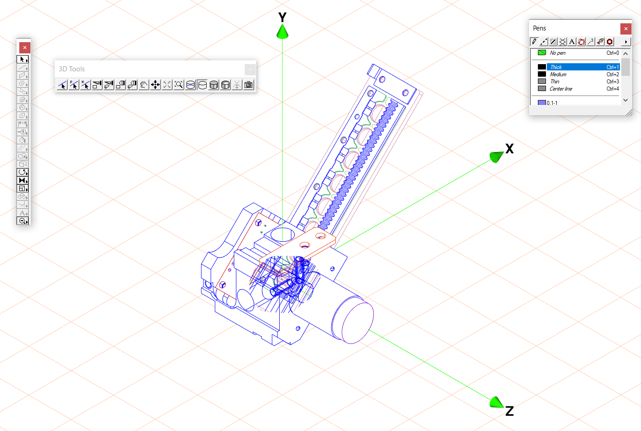Click black swatch next to Medium pen
The width and height of the screenshot is (641, 431).
[x=542, y=74]
